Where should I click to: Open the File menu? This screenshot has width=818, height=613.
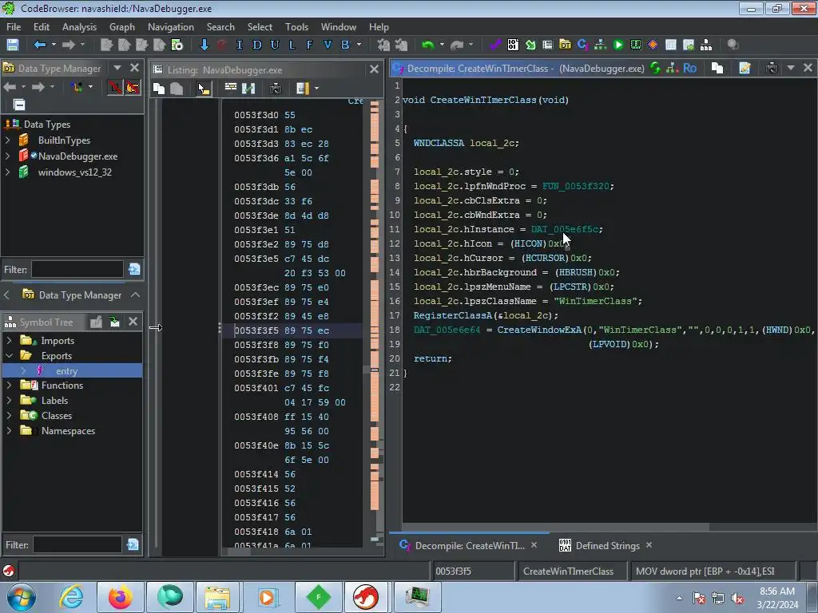click(x=14, y=27)
